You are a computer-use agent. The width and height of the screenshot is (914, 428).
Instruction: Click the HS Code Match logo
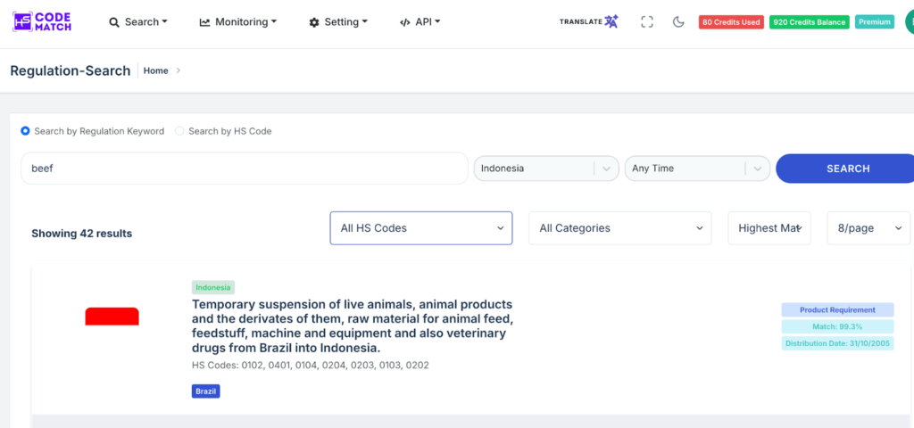click(42, 21)
